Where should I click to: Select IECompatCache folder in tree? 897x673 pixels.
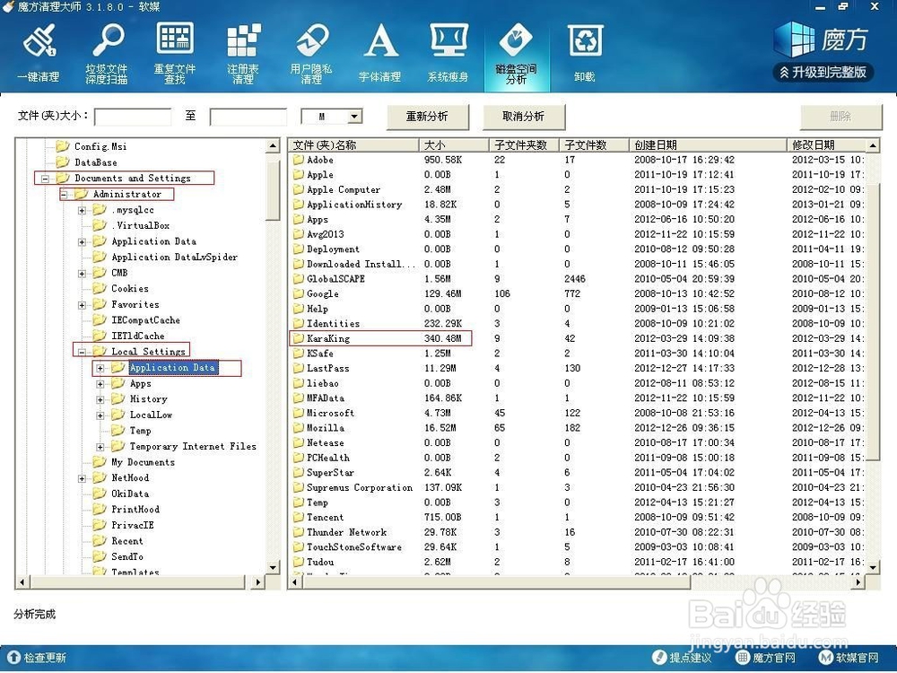click(x=145, y=320)
